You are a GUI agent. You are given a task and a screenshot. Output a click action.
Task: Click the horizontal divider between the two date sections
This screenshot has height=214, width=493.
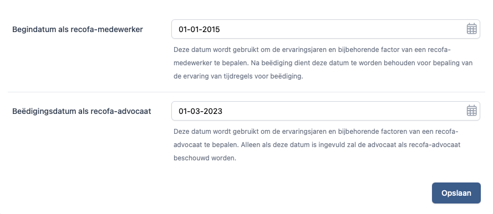tap(246, 92)
